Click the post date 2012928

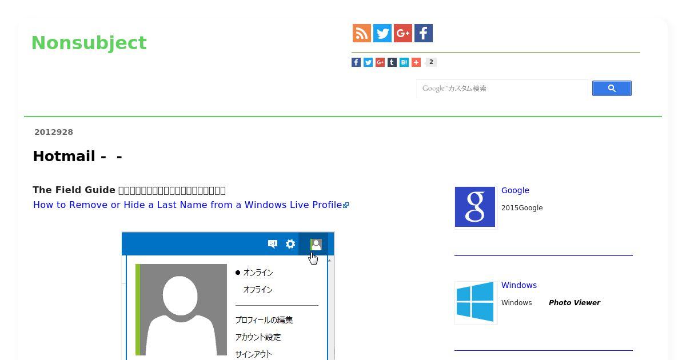coord(54,132)
